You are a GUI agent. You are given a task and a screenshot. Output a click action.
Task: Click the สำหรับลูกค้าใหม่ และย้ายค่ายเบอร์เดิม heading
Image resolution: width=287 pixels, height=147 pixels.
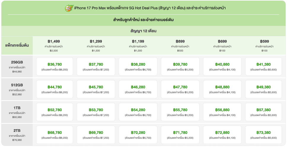tap(143, 20)
